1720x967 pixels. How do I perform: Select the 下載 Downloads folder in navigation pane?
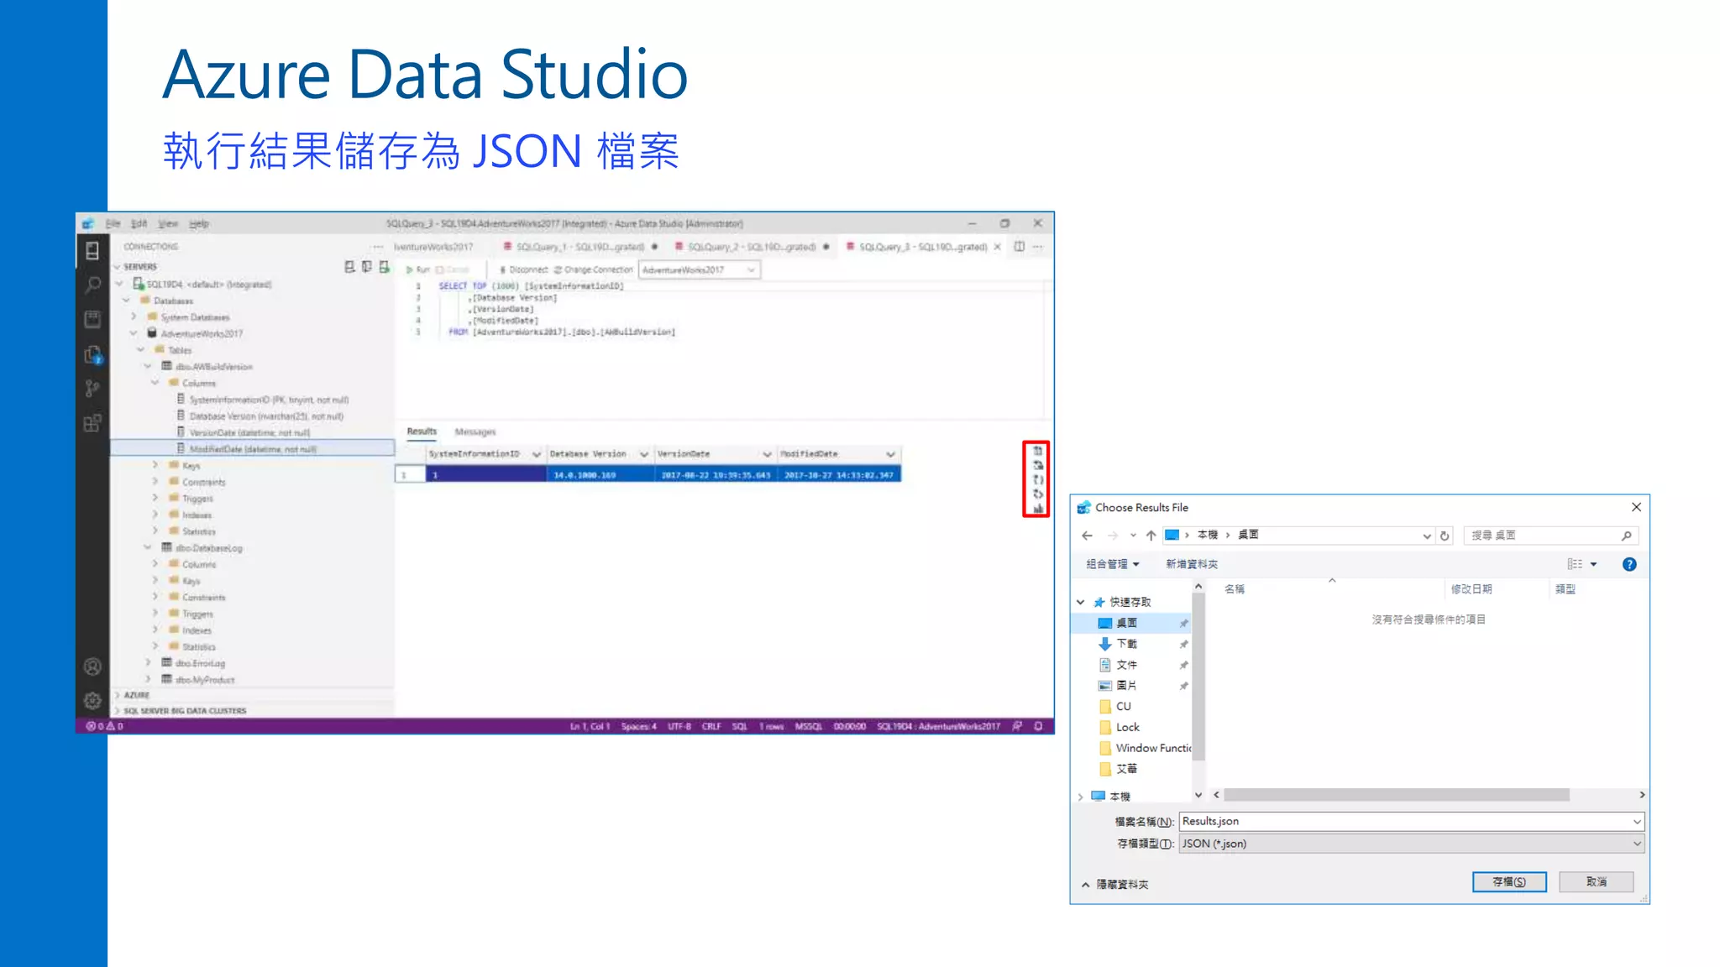pyautogui.click(x=1127, y=644)
